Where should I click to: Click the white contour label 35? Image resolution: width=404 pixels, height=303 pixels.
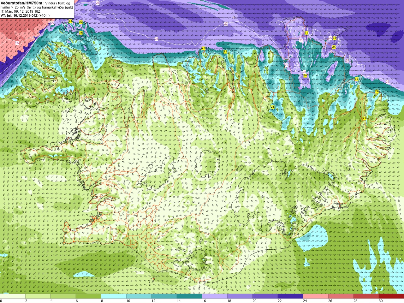click(17, 43)
